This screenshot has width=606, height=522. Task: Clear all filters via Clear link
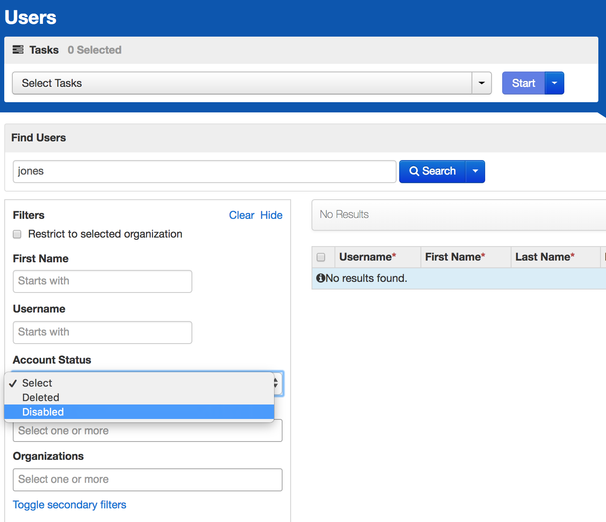click(241, 215)
